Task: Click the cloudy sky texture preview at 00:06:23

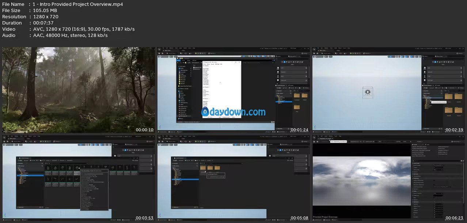Action: click(362, 182)
